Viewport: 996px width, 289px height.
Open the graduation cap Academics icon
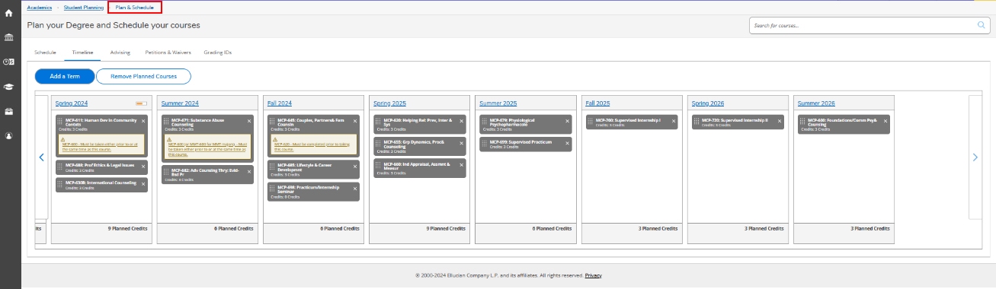[8, 87]
